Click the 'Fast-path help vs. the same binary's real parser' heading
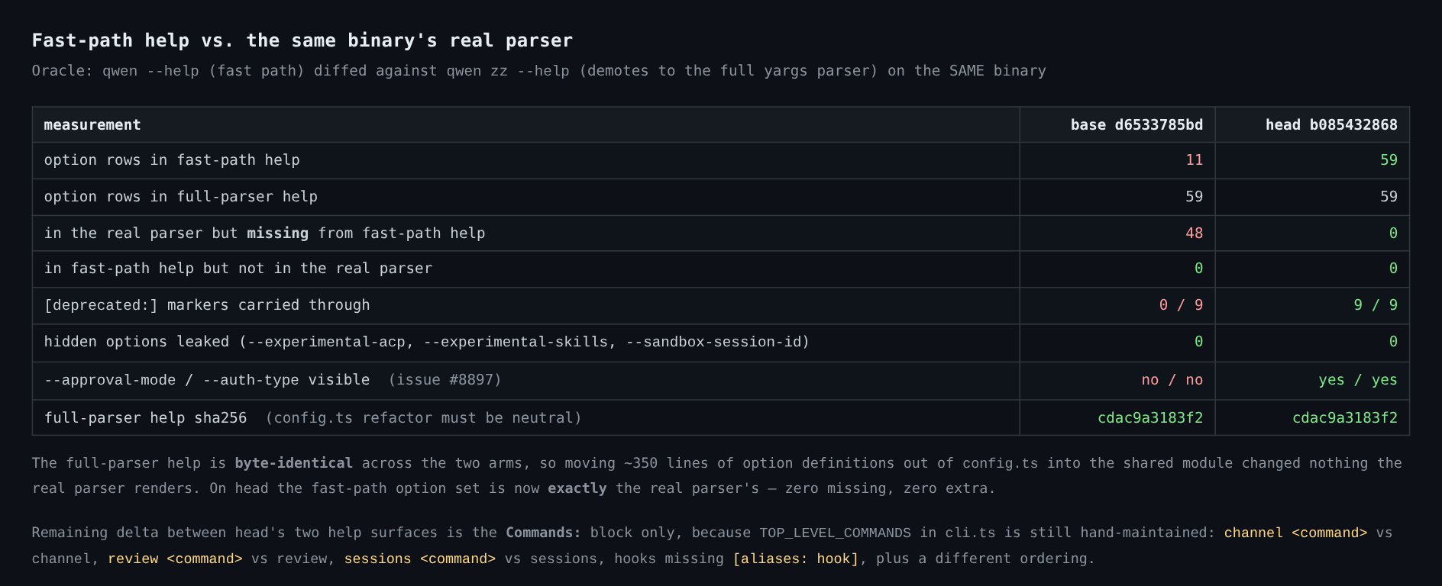The image size is (1442, 586). [x=302, y=40]
